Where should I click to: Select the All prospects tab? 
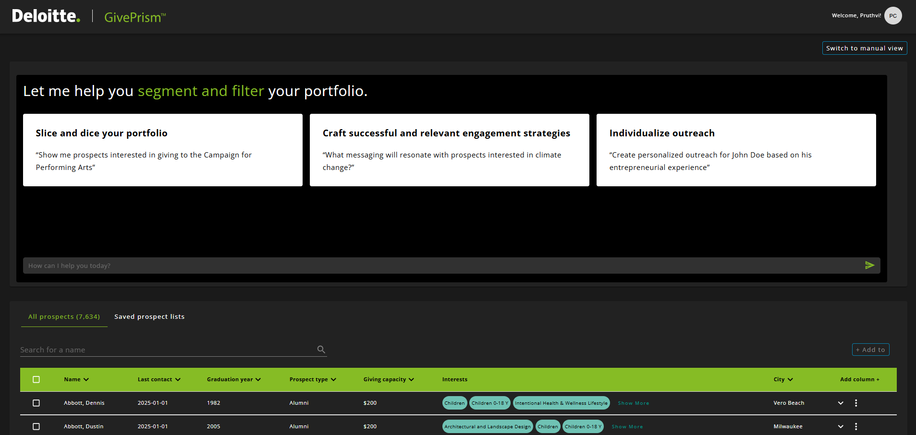(x=64, y=316)
